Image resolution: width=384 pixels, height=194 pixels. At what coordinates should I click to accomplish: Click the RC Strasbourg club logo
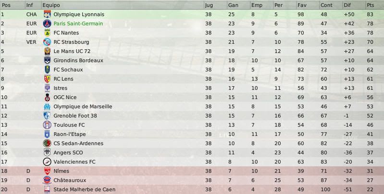click(47, 42)
